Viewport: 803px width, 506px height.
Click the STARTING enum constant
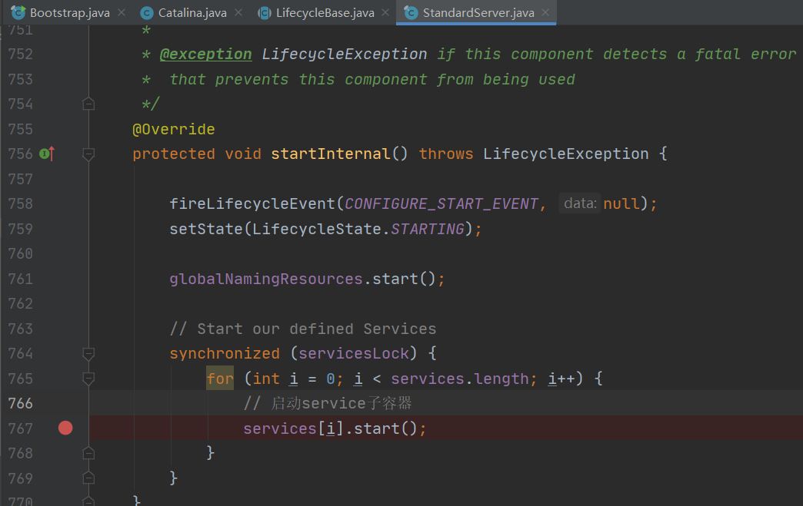point(428,229)
